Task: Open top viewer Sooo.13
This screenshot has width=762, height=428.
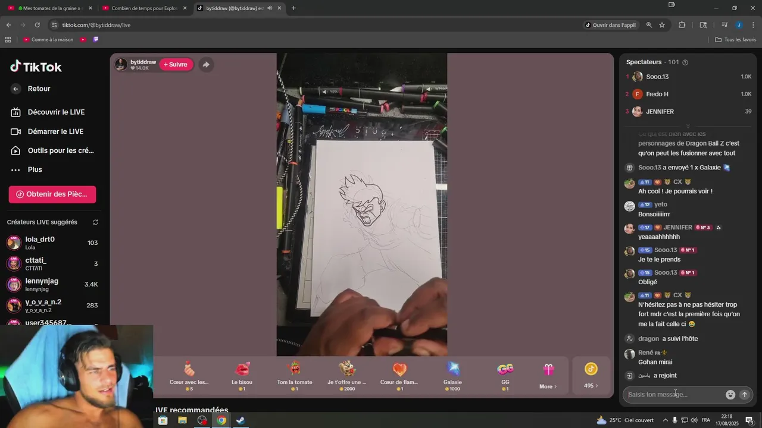Action: (x=689, y=77)
